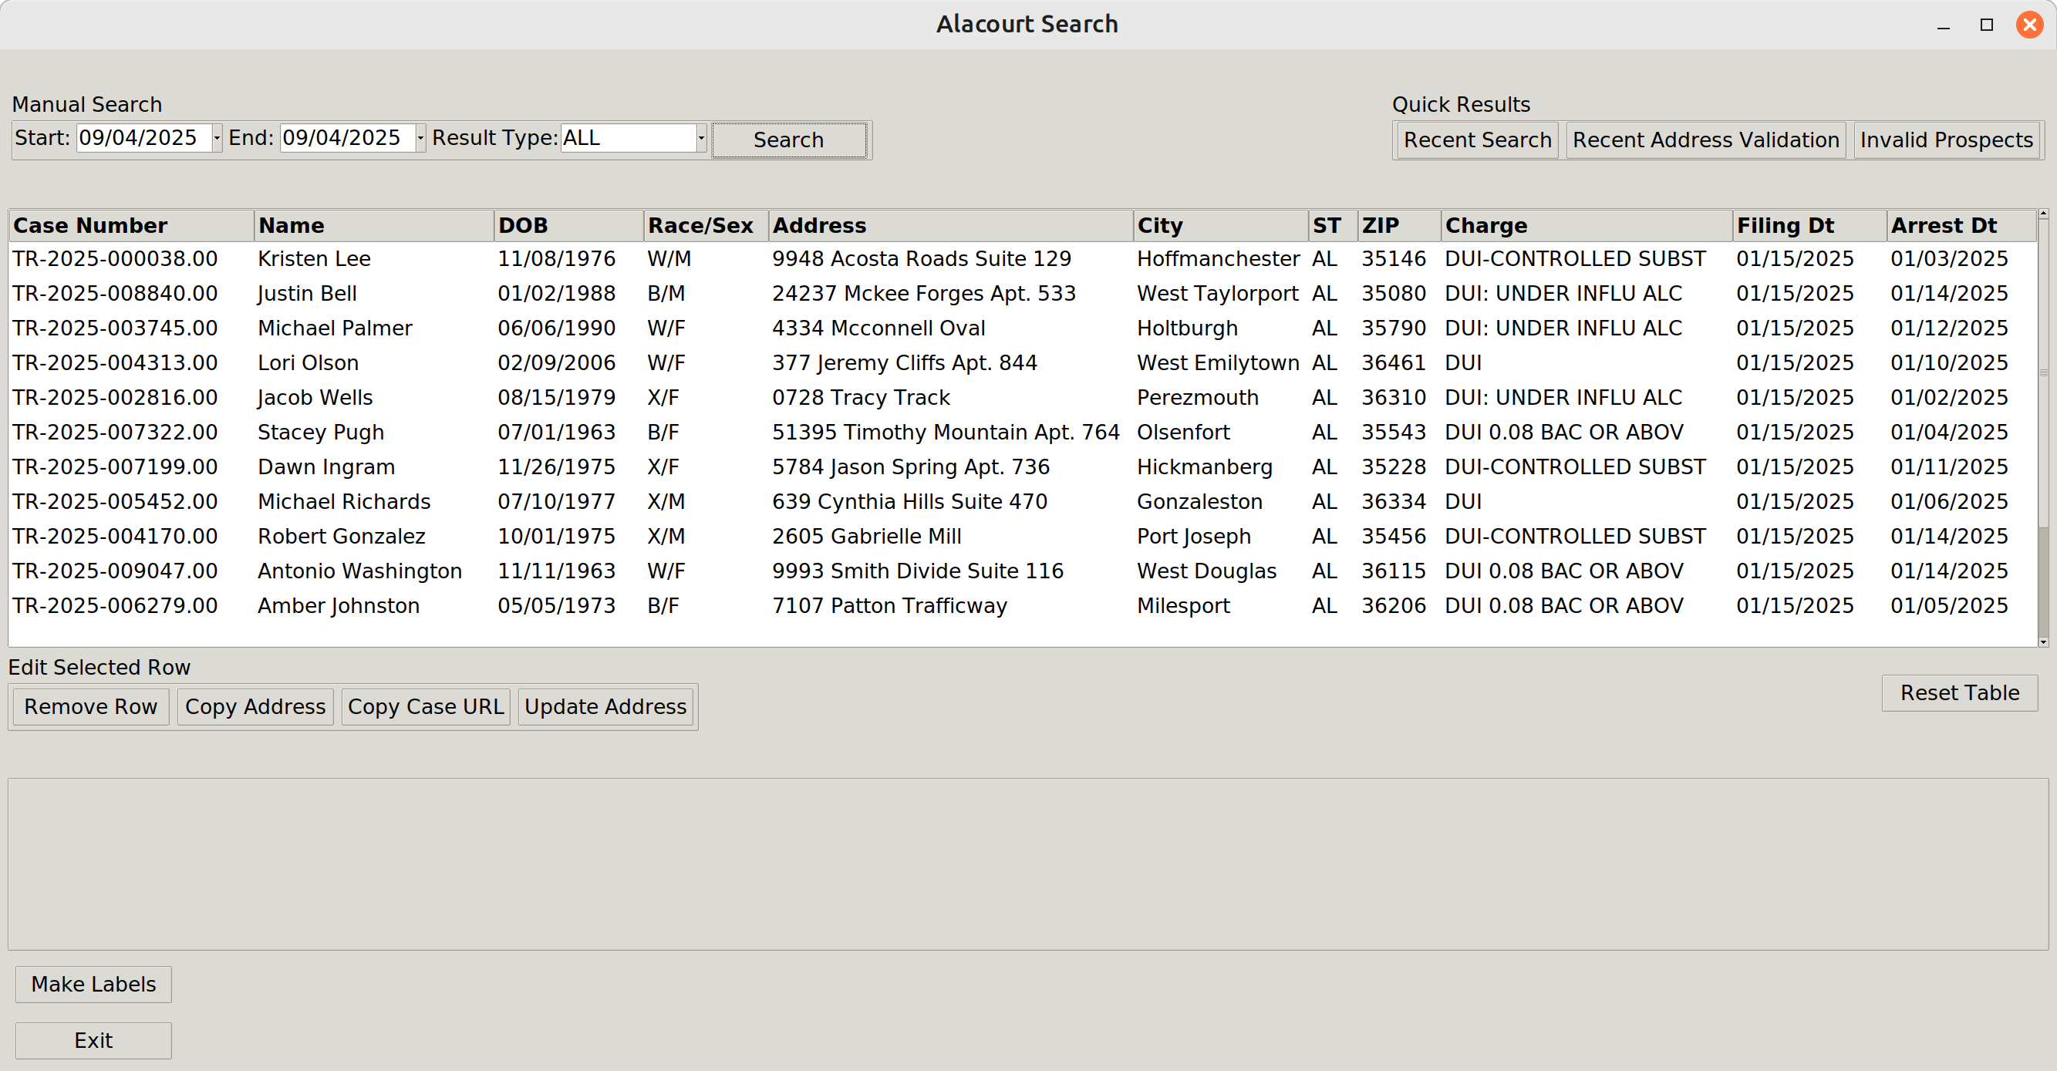This screenshot has height=1071, width=2057.
Task: Edit the End date field
Action: 348,138
